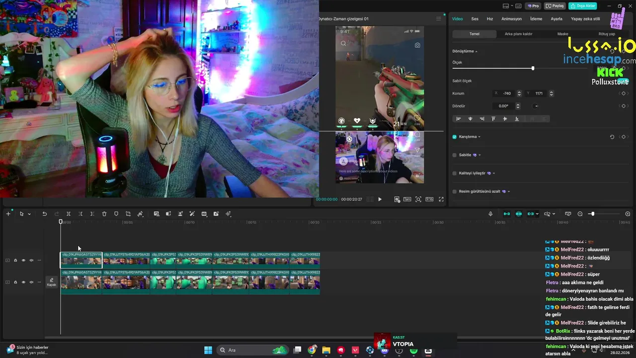Toggle eye visibility on upper video track
The width and height of the screenshot is (636, 358).
pos(23,260)
